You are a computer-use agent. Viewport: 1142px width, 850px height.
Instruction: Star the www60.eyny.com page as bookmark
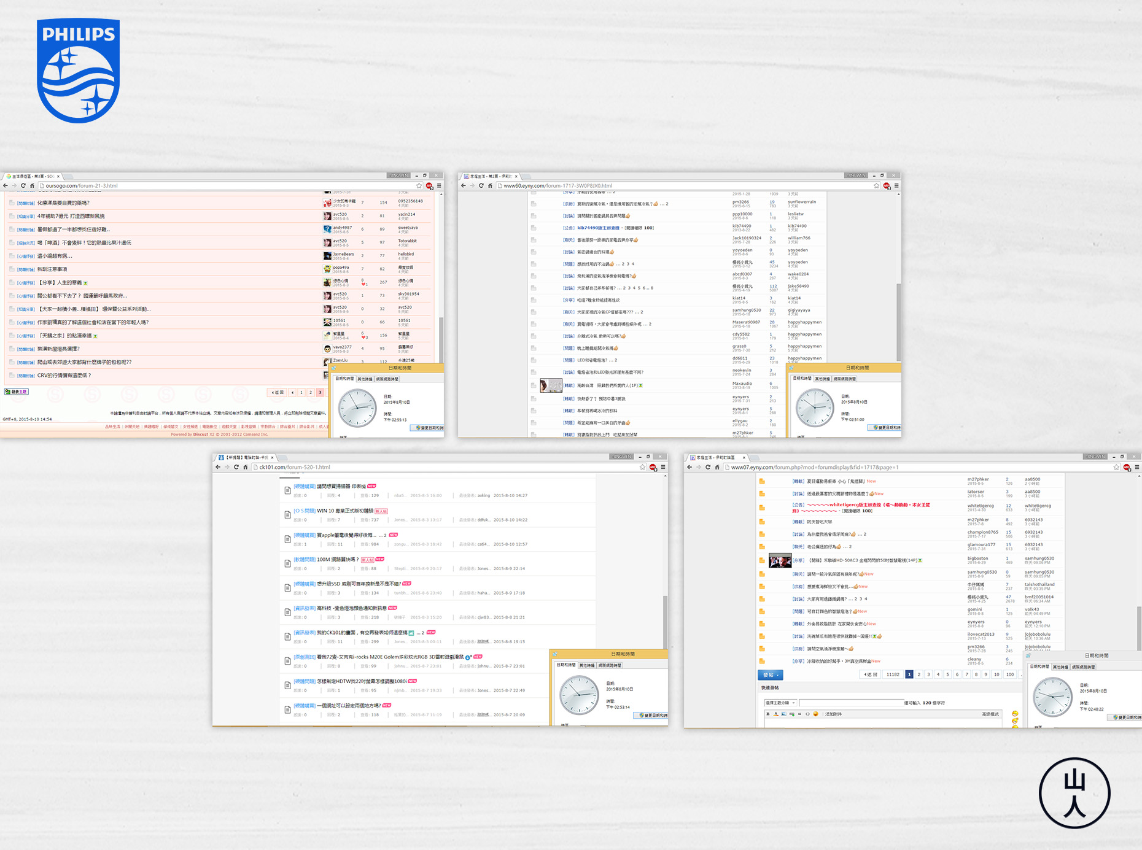point(877,185)
